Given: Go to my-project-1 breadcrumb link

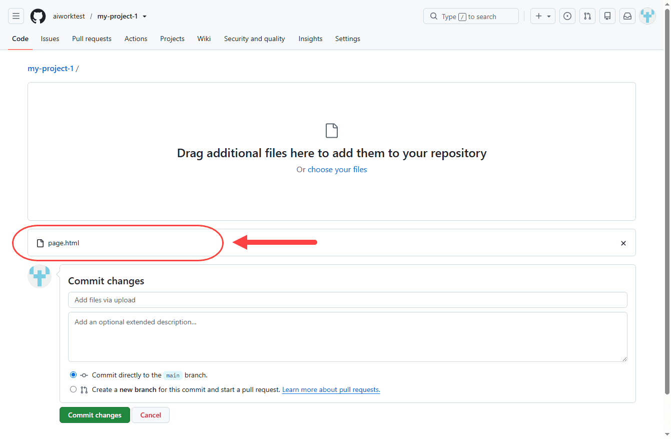Looking at the screenshot, I should [x=51, y=69].
